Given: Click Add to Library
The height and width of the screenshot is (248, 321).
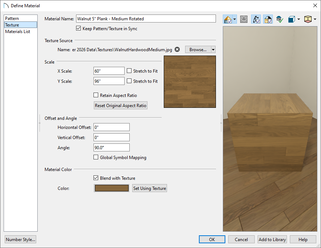Looking at the screenshot, I should click(272, 239).
